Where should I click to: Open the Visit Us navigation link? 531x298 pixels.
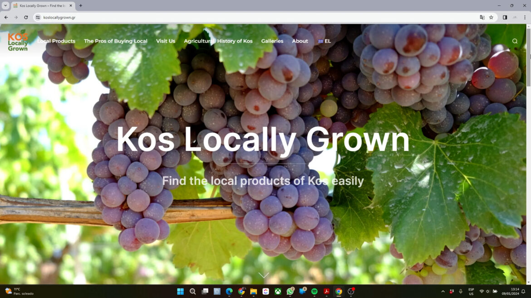coord(165,41)
